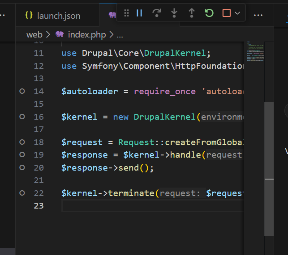288x255 pixels.
Task: Click the launch.json braces file icon
Action: [29, 15]
